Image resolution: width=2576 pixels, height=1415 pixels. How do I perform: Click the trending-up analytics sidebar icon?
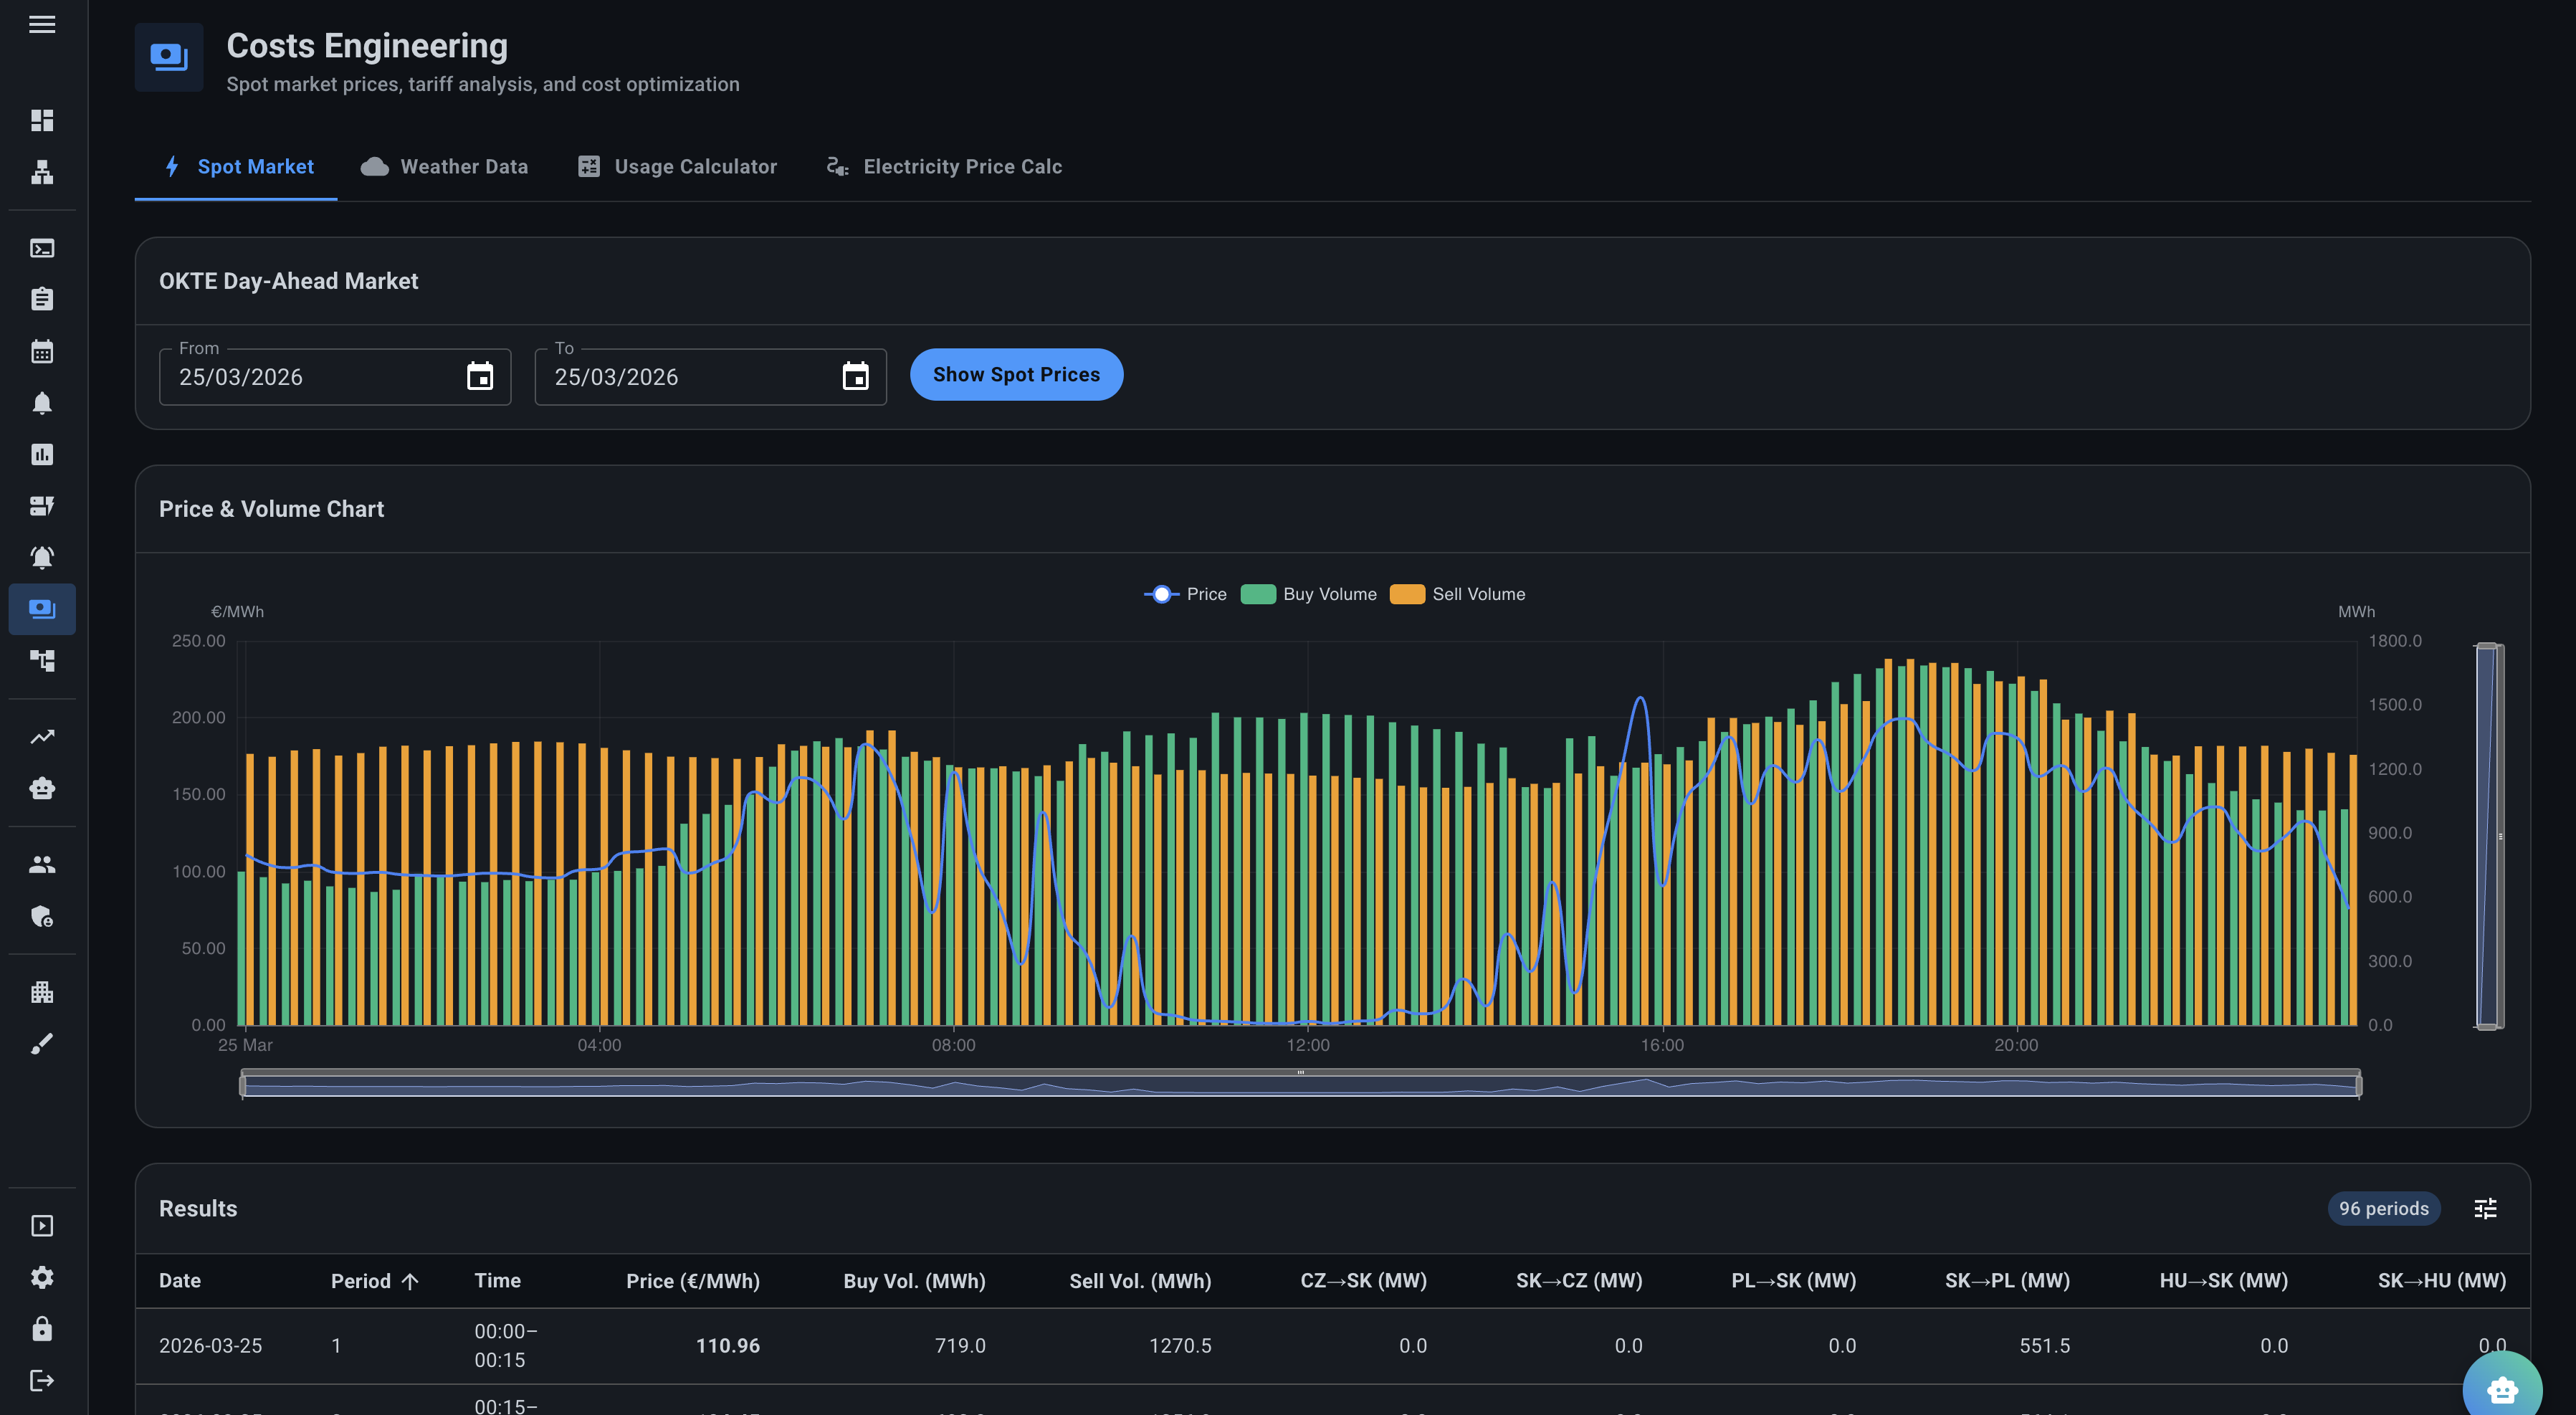(42, 737)
